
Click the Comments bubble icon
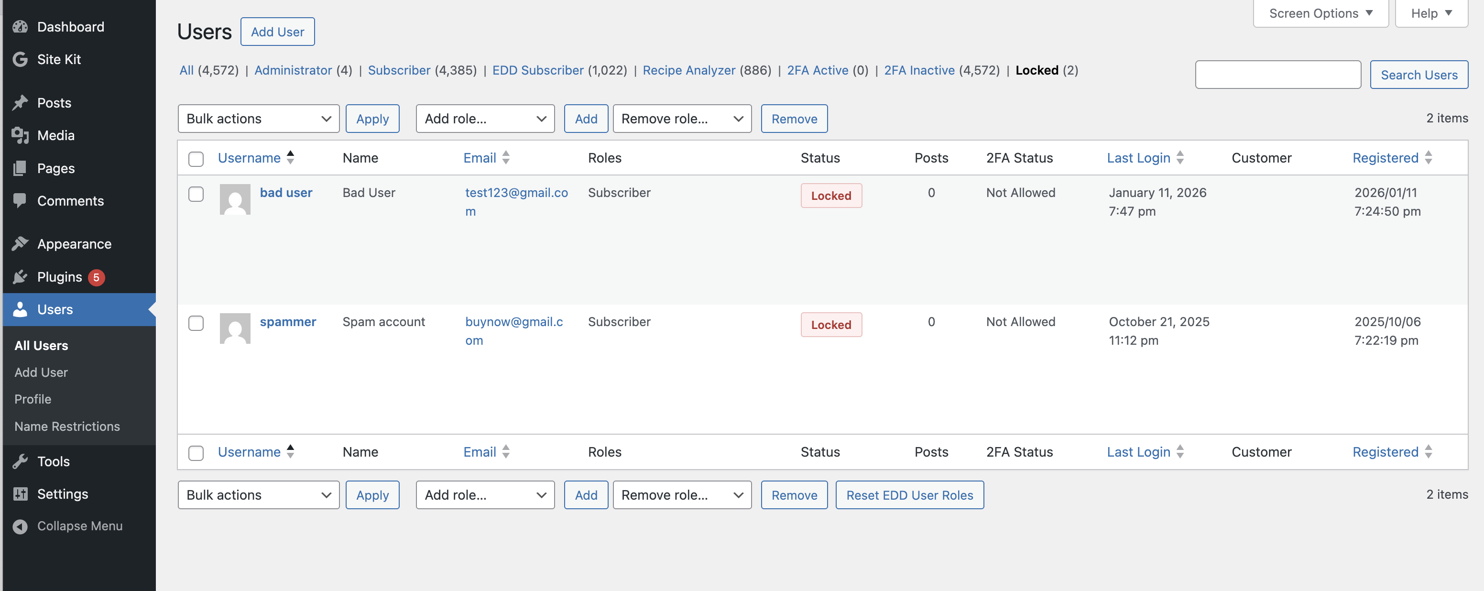pos(21,200)
